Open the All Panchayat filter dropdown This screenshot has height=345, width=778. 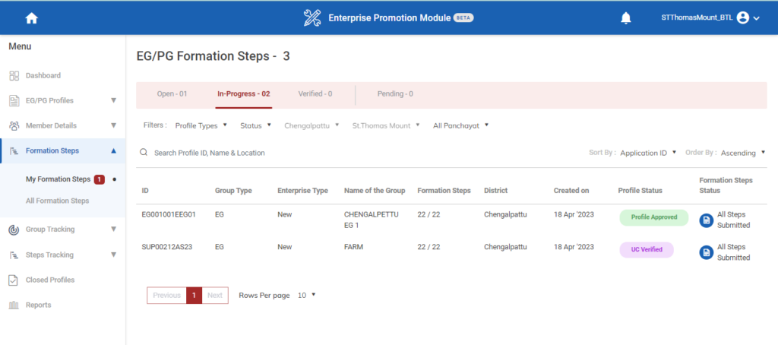click(460, 125)
